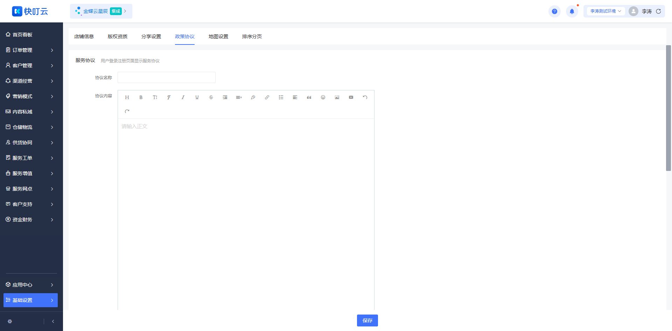The width and height of the screenshot is (672, 331).
Task: Open the sidebar settings gear icon
Action: tap(10, 321)
